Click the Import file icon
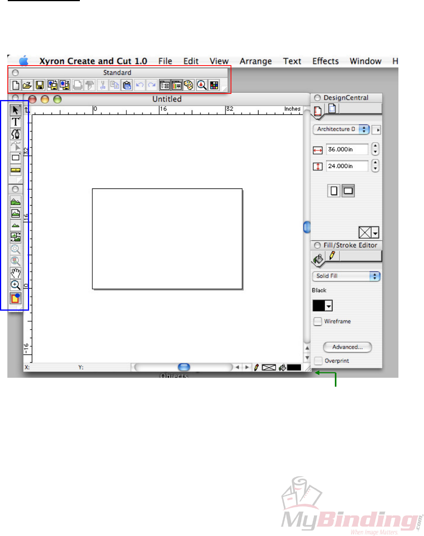The height and width of the screenshot is (536, 424). [x=52, y=85]
